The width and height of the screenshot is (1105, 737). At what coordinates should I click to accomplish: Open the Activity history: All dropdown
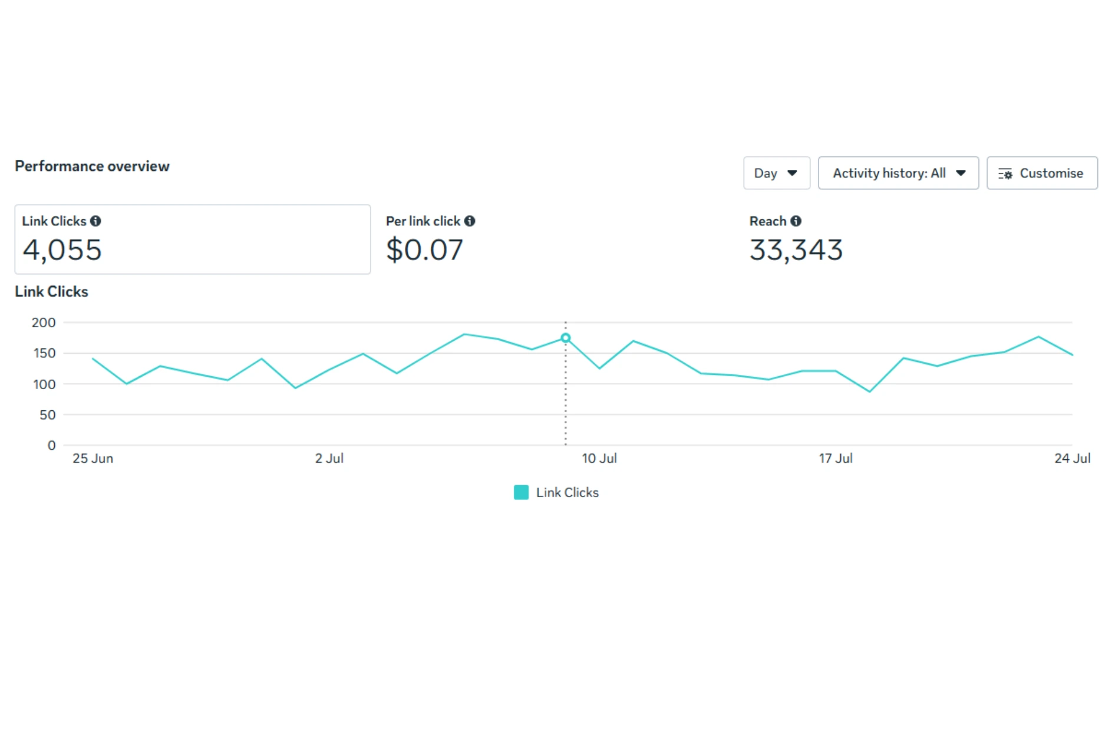pos(898,173)
